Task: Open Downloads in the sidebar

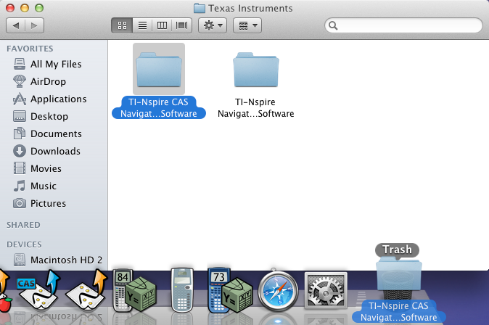Action: [x=54, y=151]
